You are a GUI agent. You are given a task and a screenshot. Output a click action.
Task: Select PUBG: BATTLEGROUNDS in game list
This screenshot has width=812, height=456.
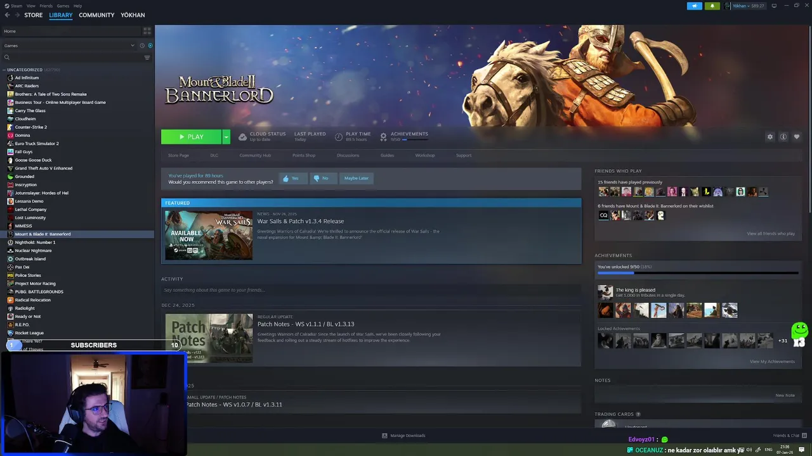click(x=39, y=292)
